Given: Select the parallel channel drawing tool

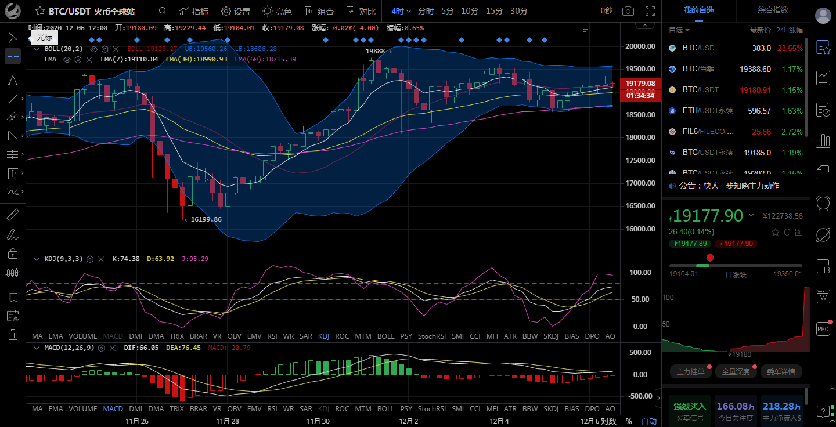Looking at the screenshot, I should tap(12, 117).
